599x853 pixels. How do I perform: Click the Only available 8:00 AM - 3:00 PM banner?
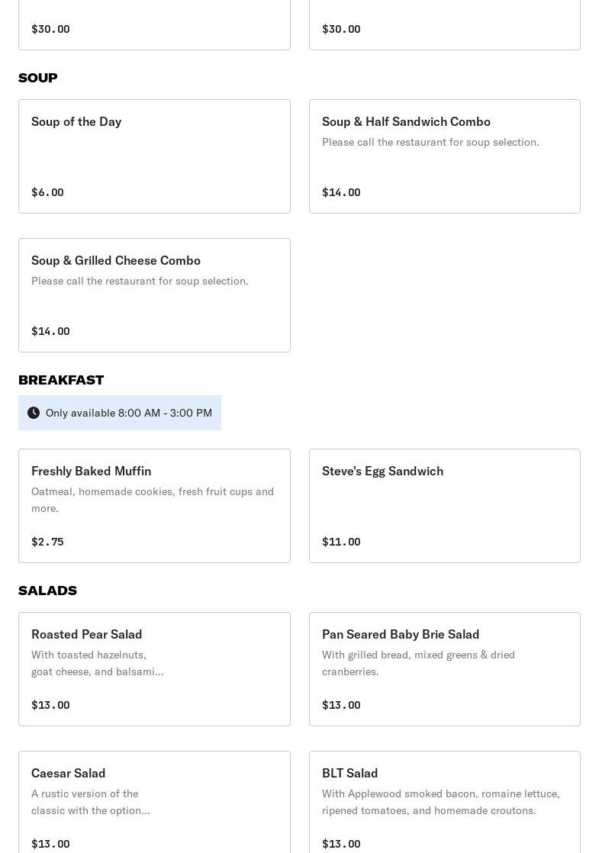(120, 413)
